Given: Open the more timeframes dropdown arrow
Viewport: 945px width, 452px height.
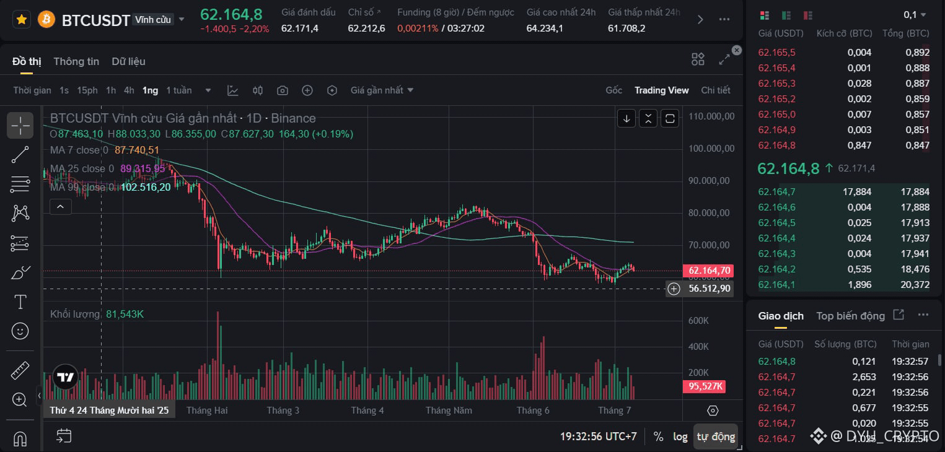Looking at the screenshot, I should (208, 90).
